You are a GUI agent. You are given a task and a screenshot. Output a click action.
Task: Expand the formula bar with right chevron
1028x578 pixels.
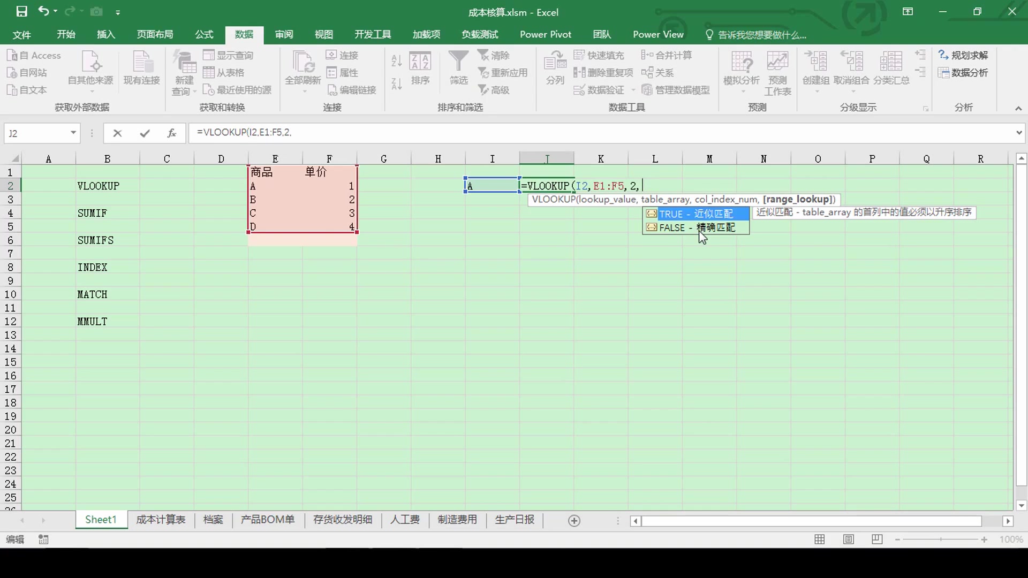tap(1018, 133)
